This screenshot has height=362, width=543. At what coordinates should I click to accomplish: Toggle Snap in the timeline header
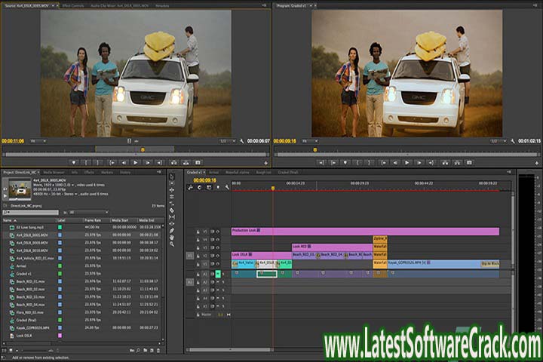coord(199,187)
